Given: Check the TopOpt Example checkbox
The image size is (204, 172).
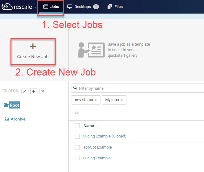Looking at the screenshot, I should (77, 147).
